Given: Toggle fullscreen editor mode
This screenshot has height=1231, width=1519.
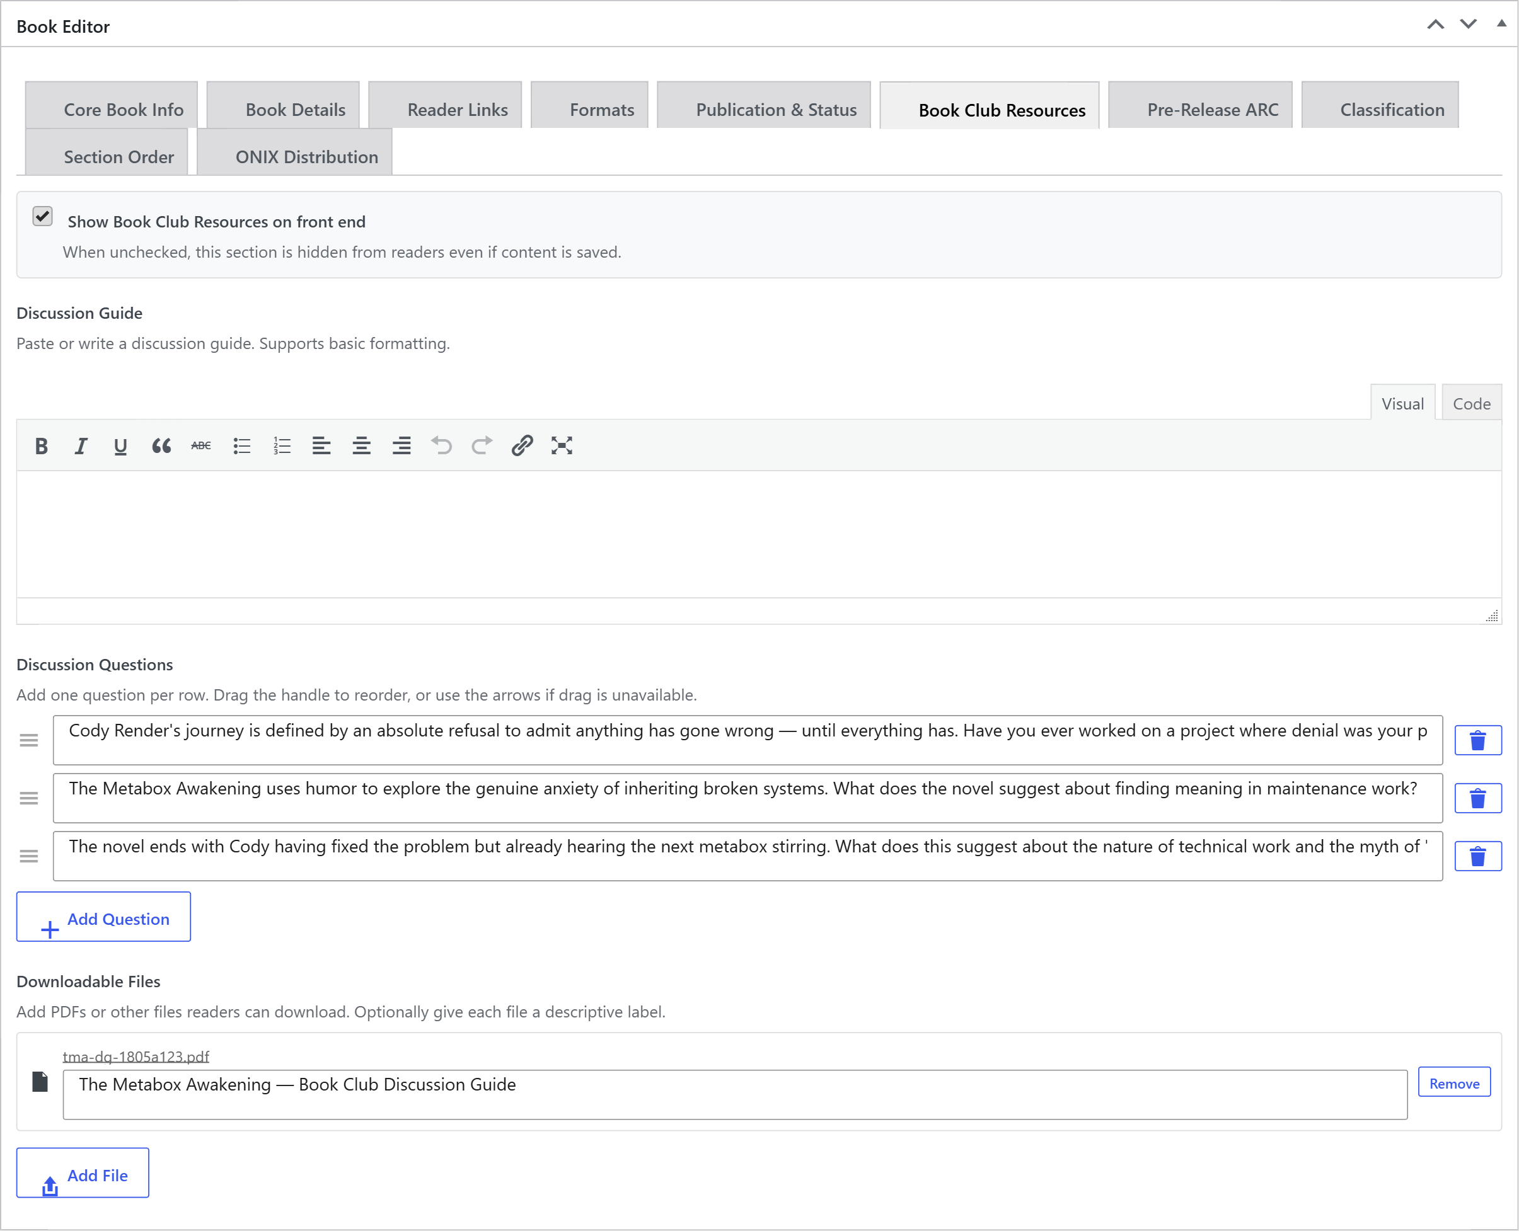Looking at the screenshot, I should pyautogui.click(x=562, y=446).
